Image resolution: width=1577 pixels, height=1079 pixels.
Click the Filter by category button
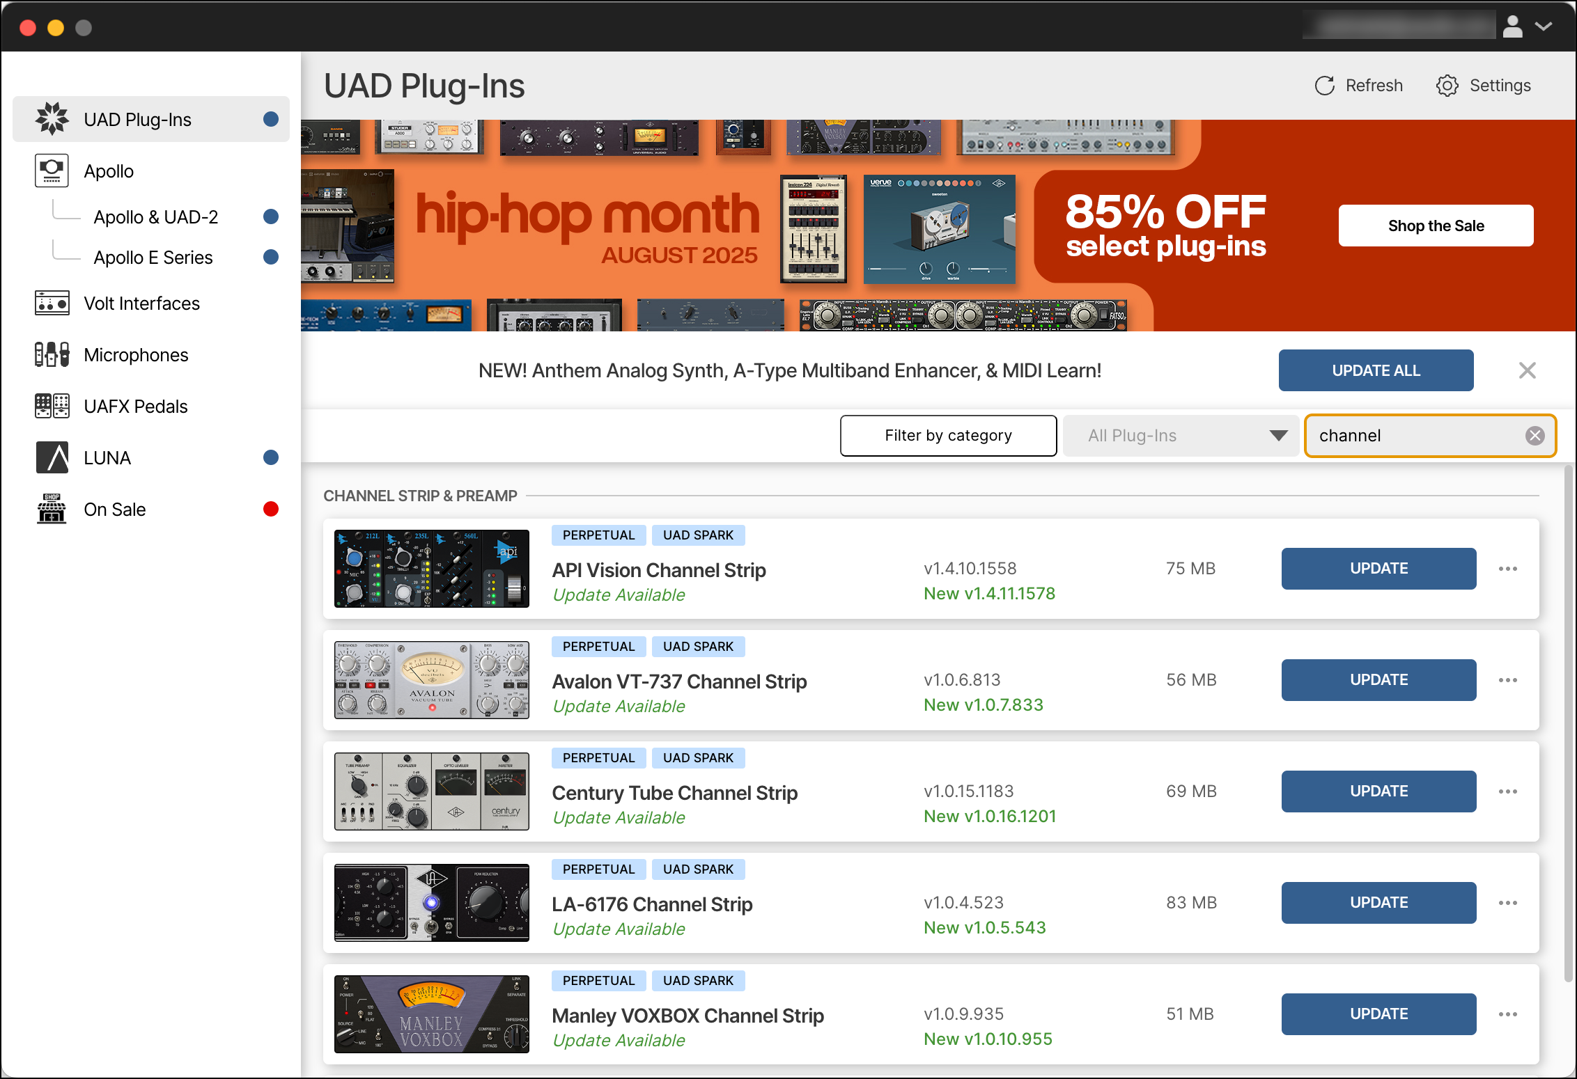[948, 436]
